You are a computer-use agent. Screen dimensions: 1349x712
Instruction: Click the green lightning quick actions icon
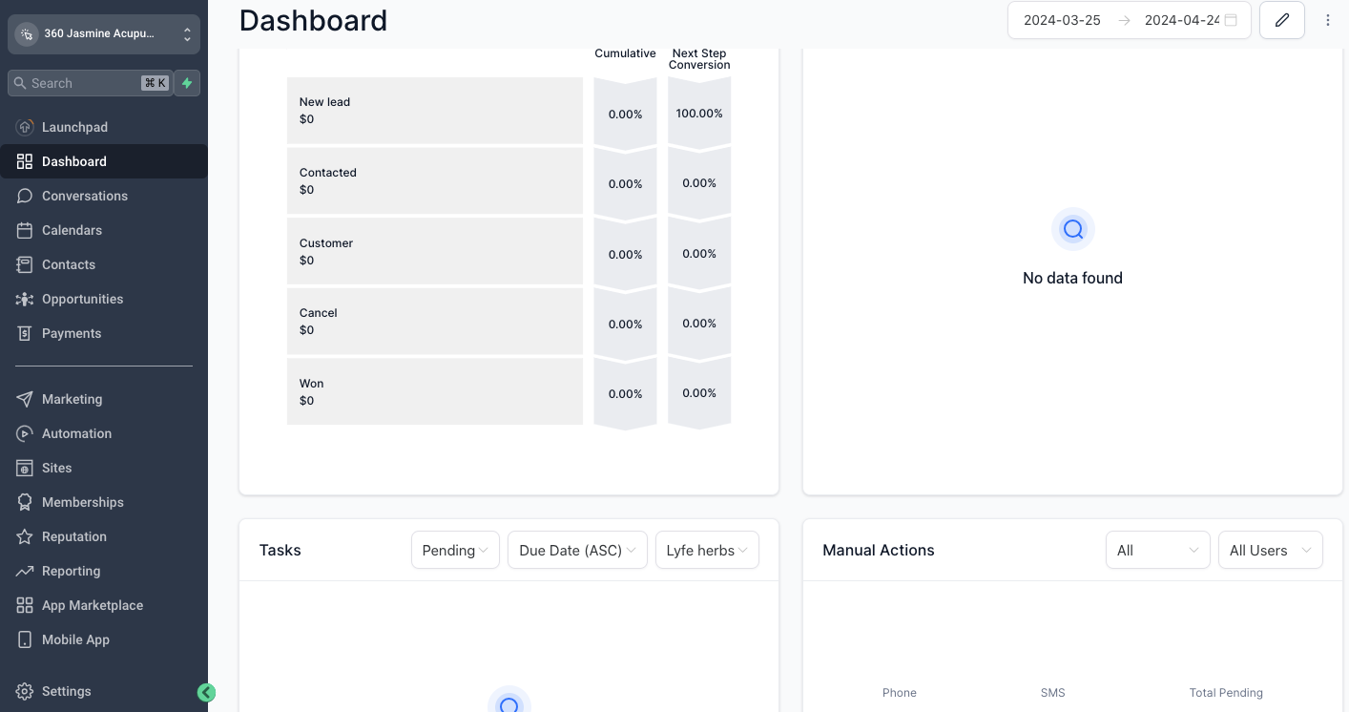click(187, 83)
